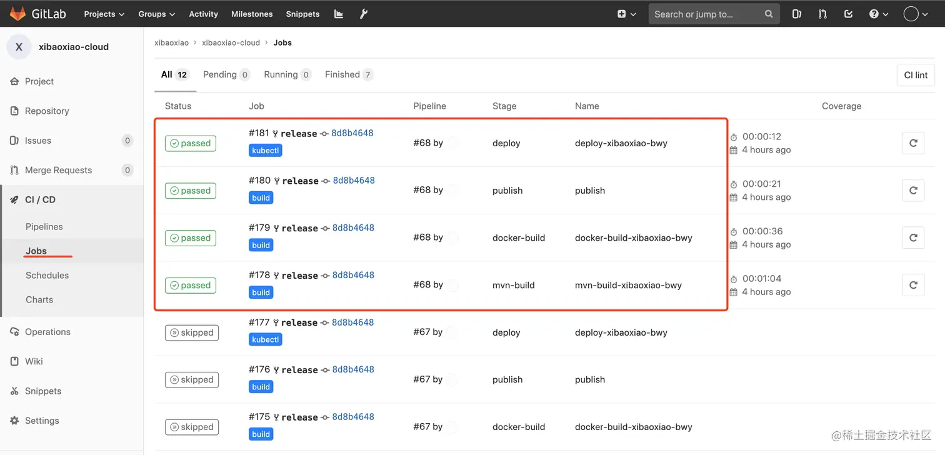Open the new item plus dropdown

click(x=626, y=14)
